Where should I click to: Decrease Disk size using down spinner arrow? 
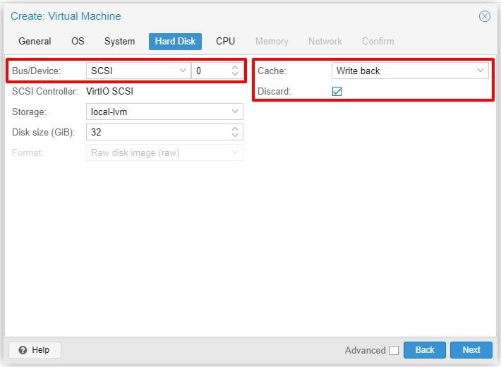[235, 136]
